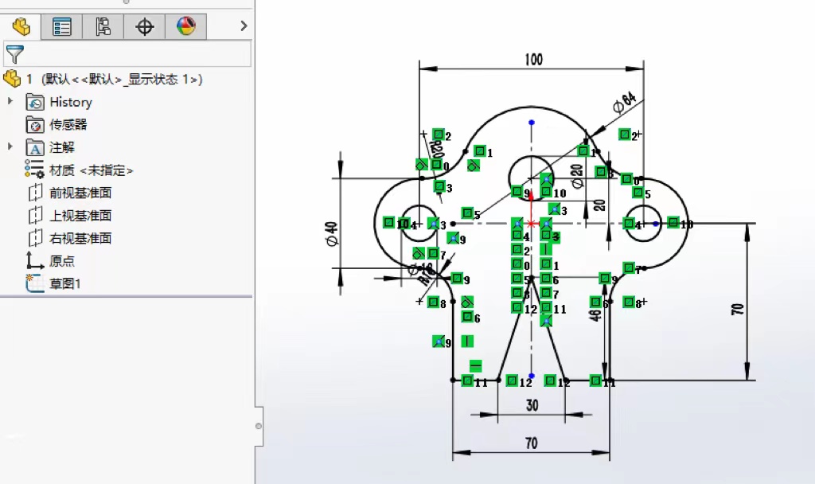Expand the 注解 annotations folder
Viewport: 815px width, 484px height.
pos(10,146)
